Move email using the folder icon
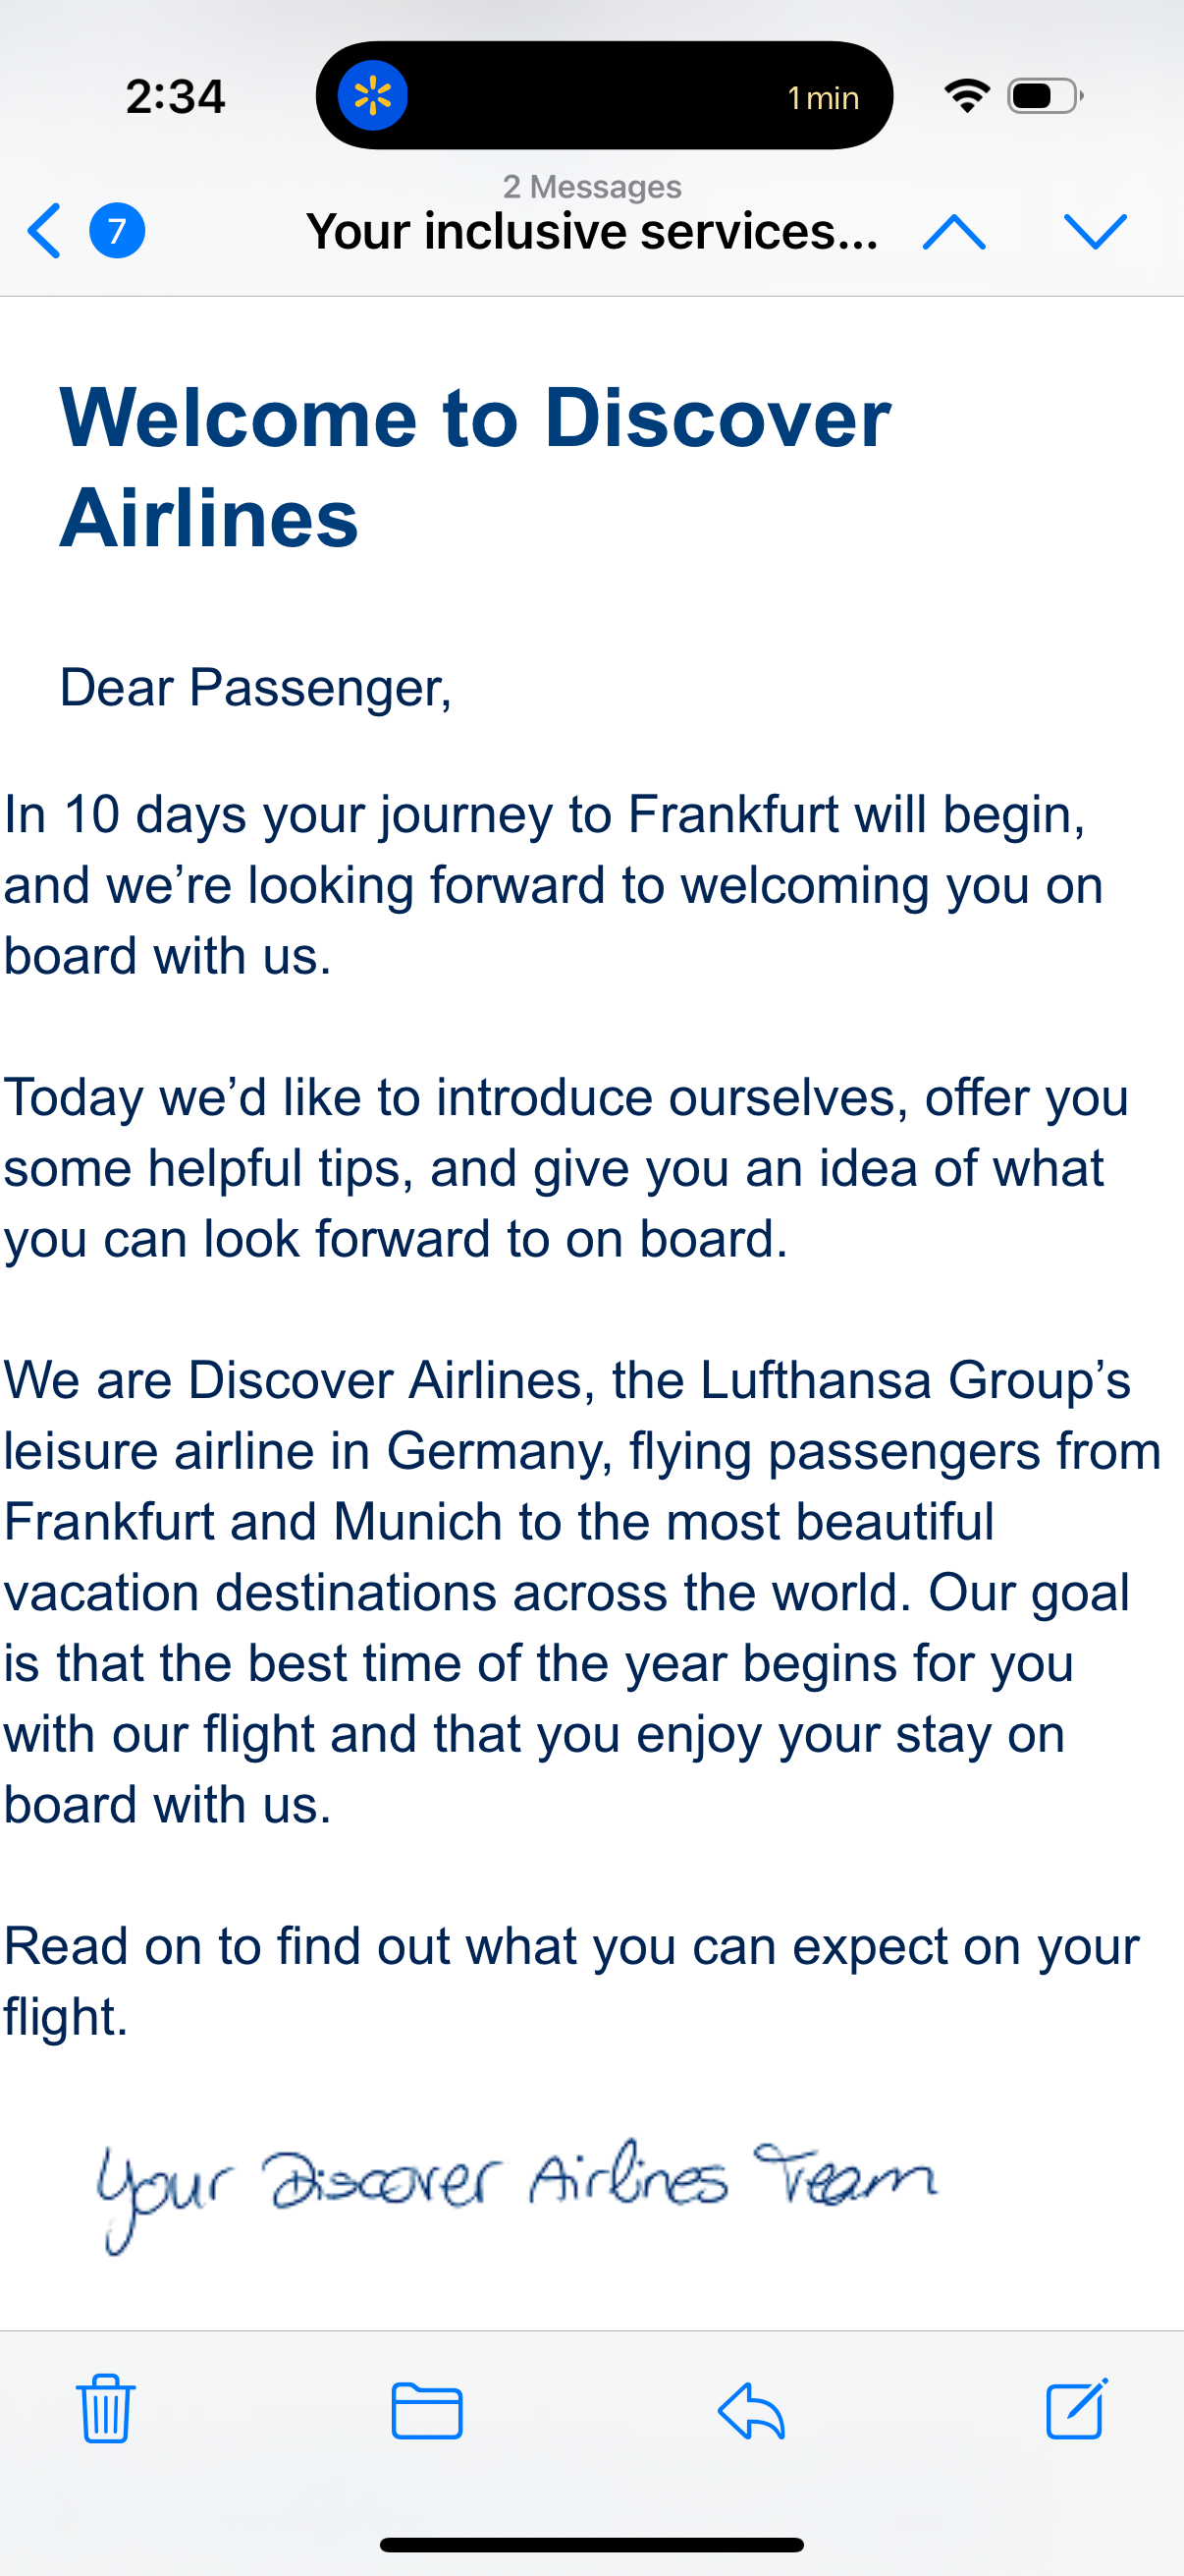 point(427,2411)
